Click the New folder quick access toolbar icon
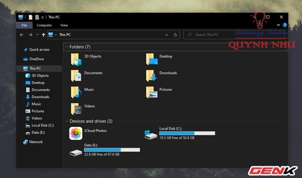Image resolution: width=302 pixels, height=178 pixels. (37, 17)
